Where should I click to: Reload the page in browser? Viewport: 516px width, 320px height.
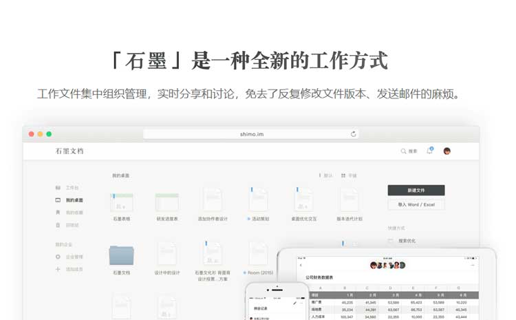point(353,134)
